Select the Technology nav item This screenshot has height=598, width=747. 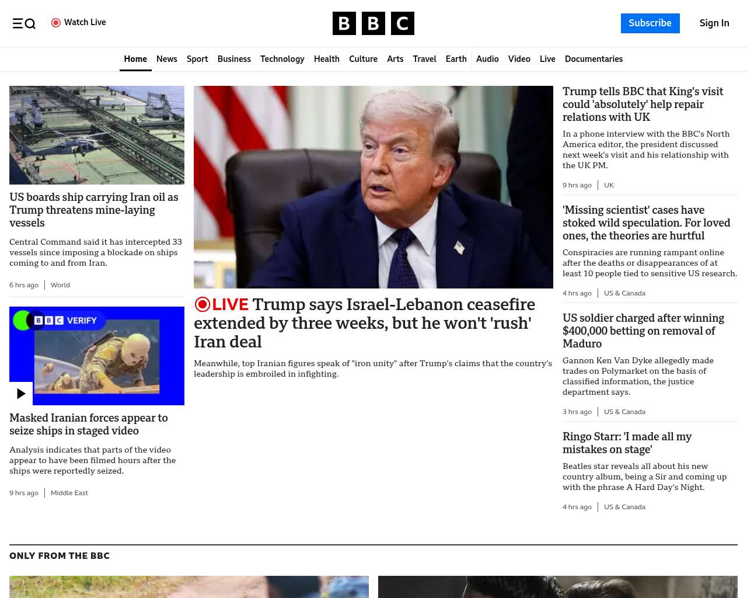(282, 59)
